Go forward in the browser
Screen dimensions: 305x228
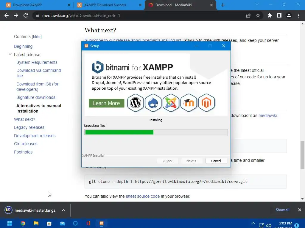click(16, 15)
